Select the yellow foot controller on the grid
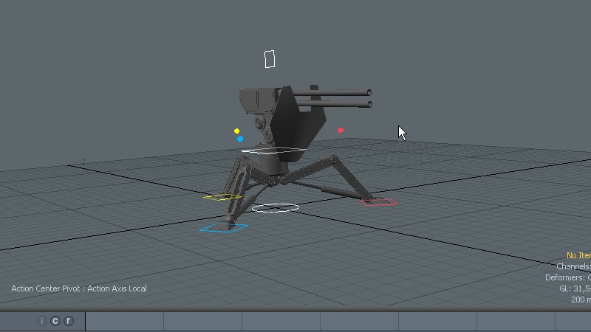Image resolution: width=591 pixels, height=332 pixels. point(222,197)
